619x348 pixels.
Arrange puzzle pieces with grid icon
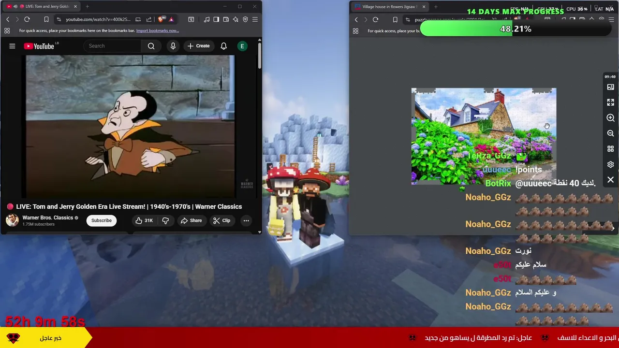(x=610, y=149)
